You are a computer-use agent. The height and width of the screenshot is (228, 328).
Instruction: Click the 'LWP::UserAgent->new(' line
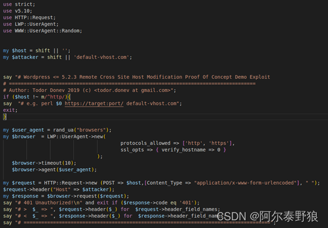coord(54,137)
